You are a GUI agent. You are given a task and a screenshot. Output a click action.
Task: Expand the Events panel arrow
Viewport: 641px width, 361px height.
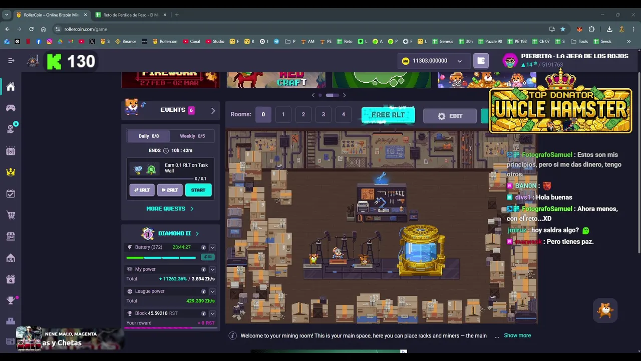213,110
